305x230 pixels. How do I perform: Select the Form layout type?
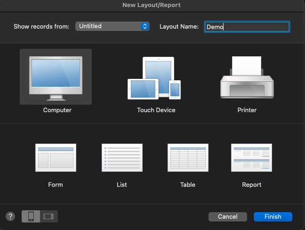coord(56,158)
